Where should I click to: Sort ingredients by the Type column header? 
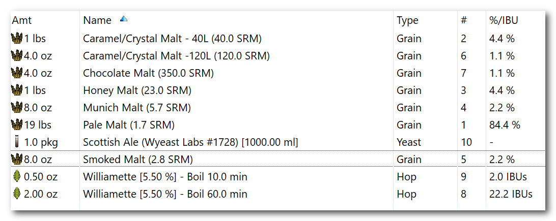tap(407, 20)
